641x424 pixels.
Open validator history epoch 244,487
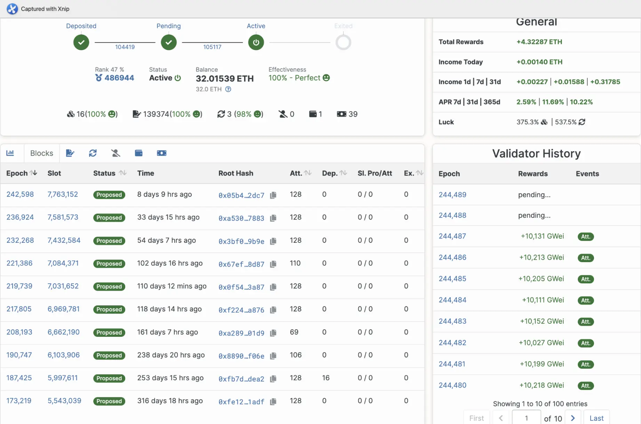coord(452,236)
